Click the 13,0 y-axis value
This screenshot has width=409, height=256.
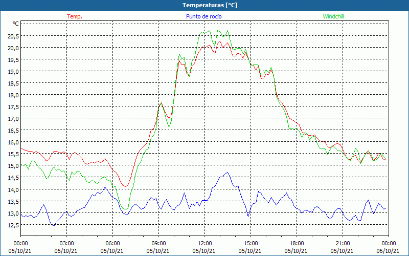click(x=13, y=213)
